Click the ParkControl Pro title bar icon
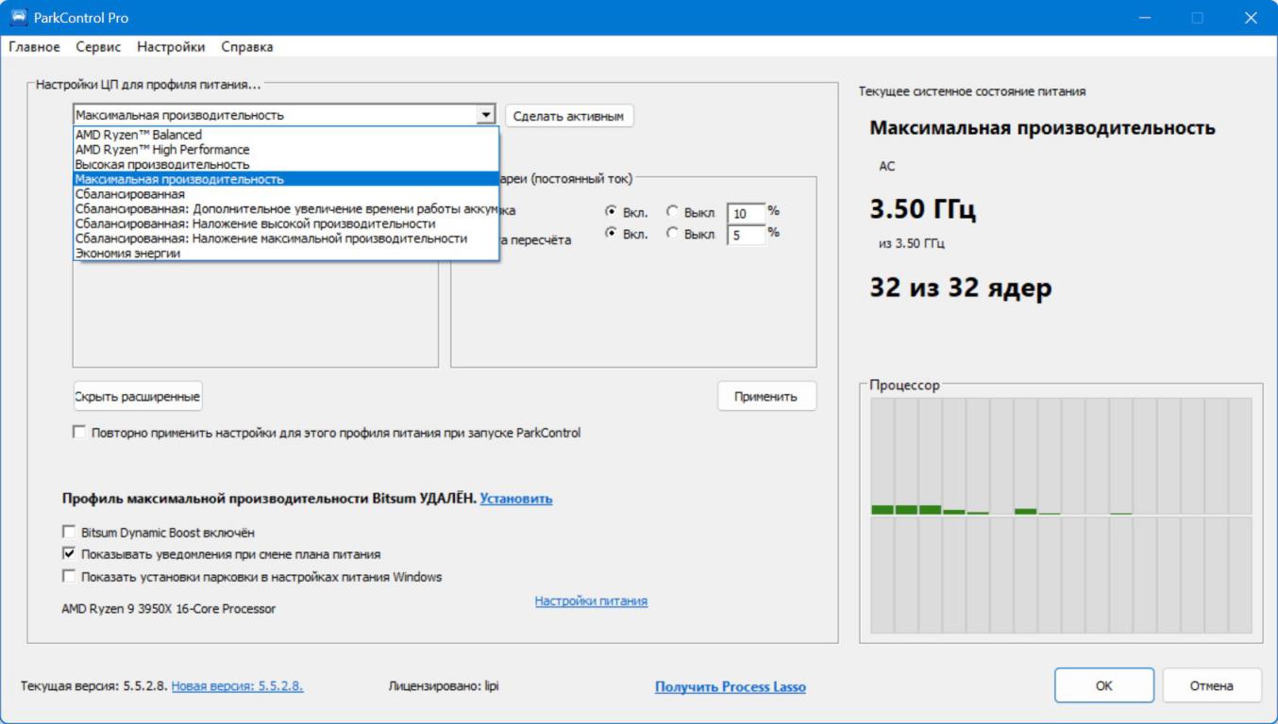Viewport: 1278px width, 724px height. point(19,18)
